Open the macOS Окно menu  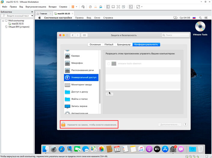click(x=97, y=18)
